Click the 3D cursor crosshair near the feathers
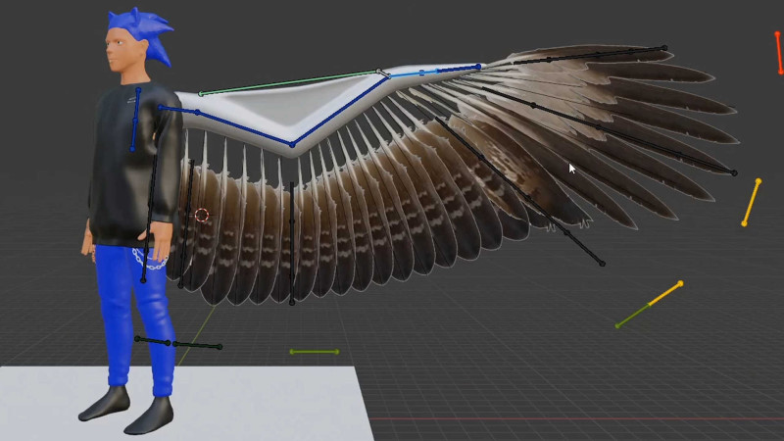The width and height of the screenshot is (784, 441). point(202,215)
